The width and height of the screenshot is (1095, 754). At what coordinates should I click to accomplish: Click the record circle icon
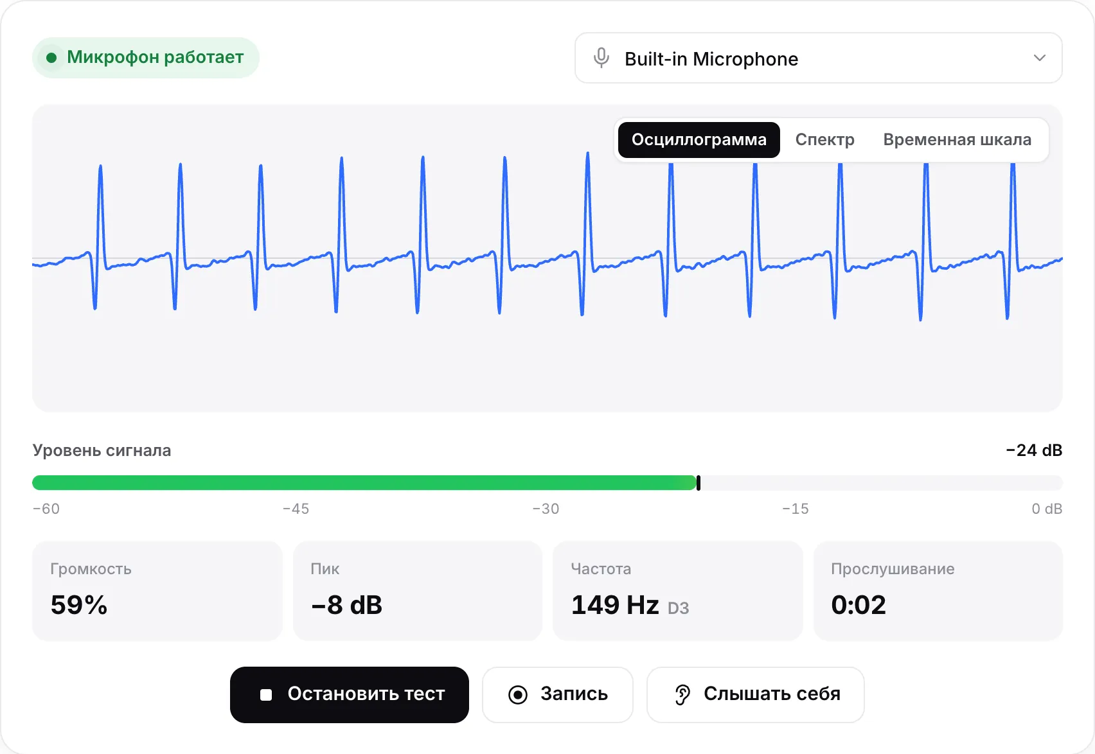point(518,694)
